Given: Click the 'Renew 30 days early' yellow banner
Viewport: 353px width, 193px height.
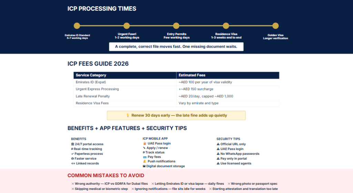Looking at the screenshot, I should pos(176,115).
